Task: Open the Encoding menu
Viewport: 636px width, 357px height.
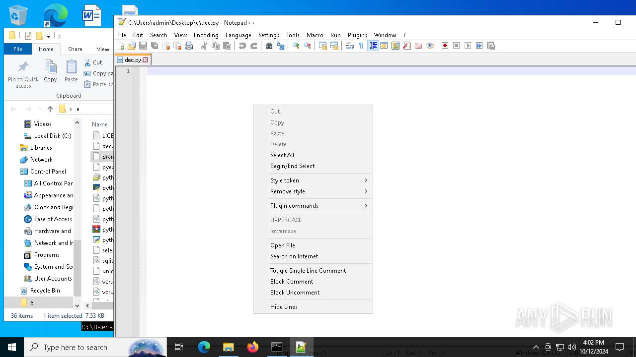Action: (206, 35)
